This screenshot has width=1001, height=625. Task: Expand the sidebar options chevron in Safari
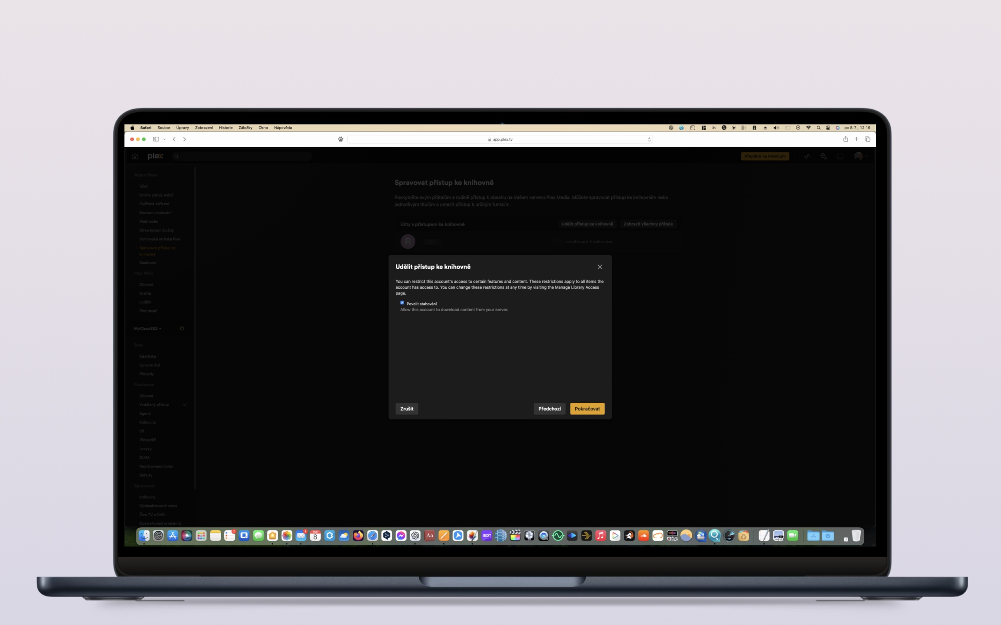pyautogui.click(x=165, y=139)
